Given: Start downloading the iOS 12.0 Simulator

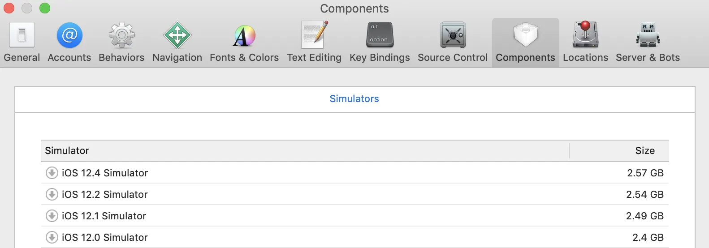Looking at the screenshot, I should pos(52,237).
